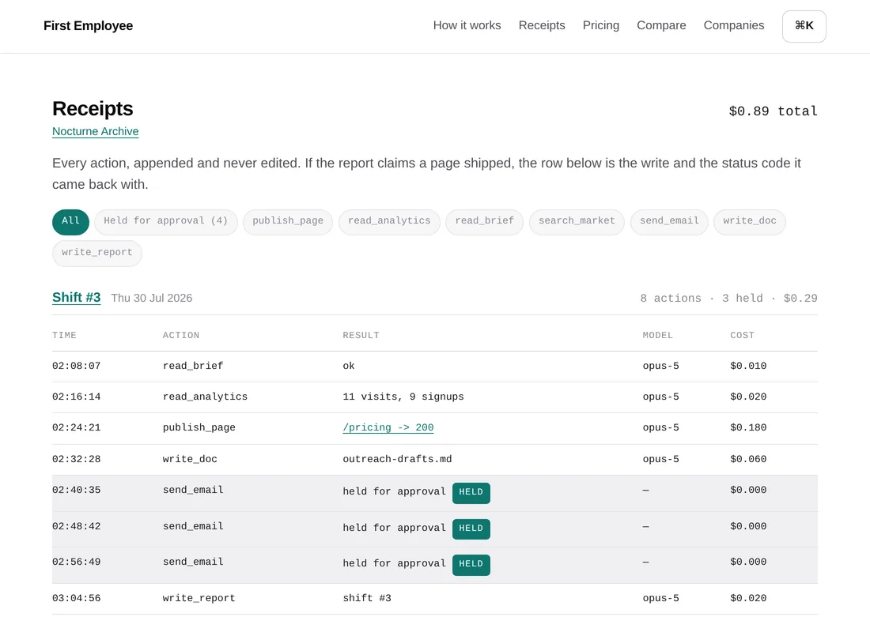Click write_doc action cell in table
Viewport: 870px width, 632px height.
[x=190, y=460]
